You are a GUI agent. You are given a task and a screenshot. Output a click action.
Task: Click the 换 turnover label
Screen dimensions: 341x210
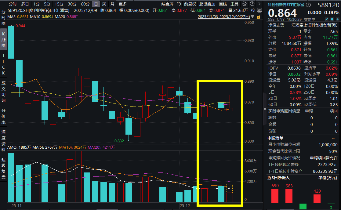click(x=253, y=10)
